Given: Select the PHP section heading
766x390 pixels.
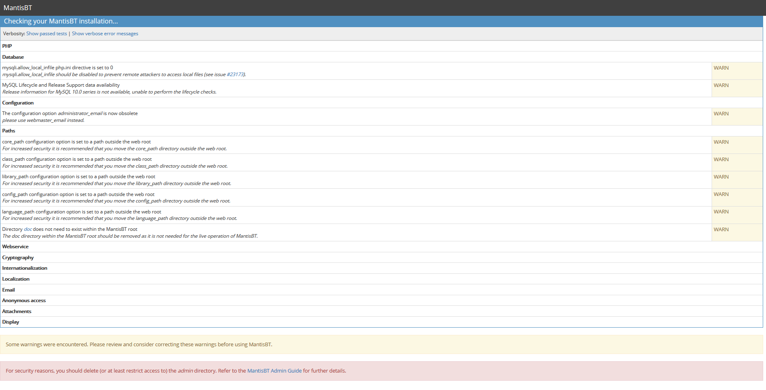Looking at the screenshot, I should 7,46.
